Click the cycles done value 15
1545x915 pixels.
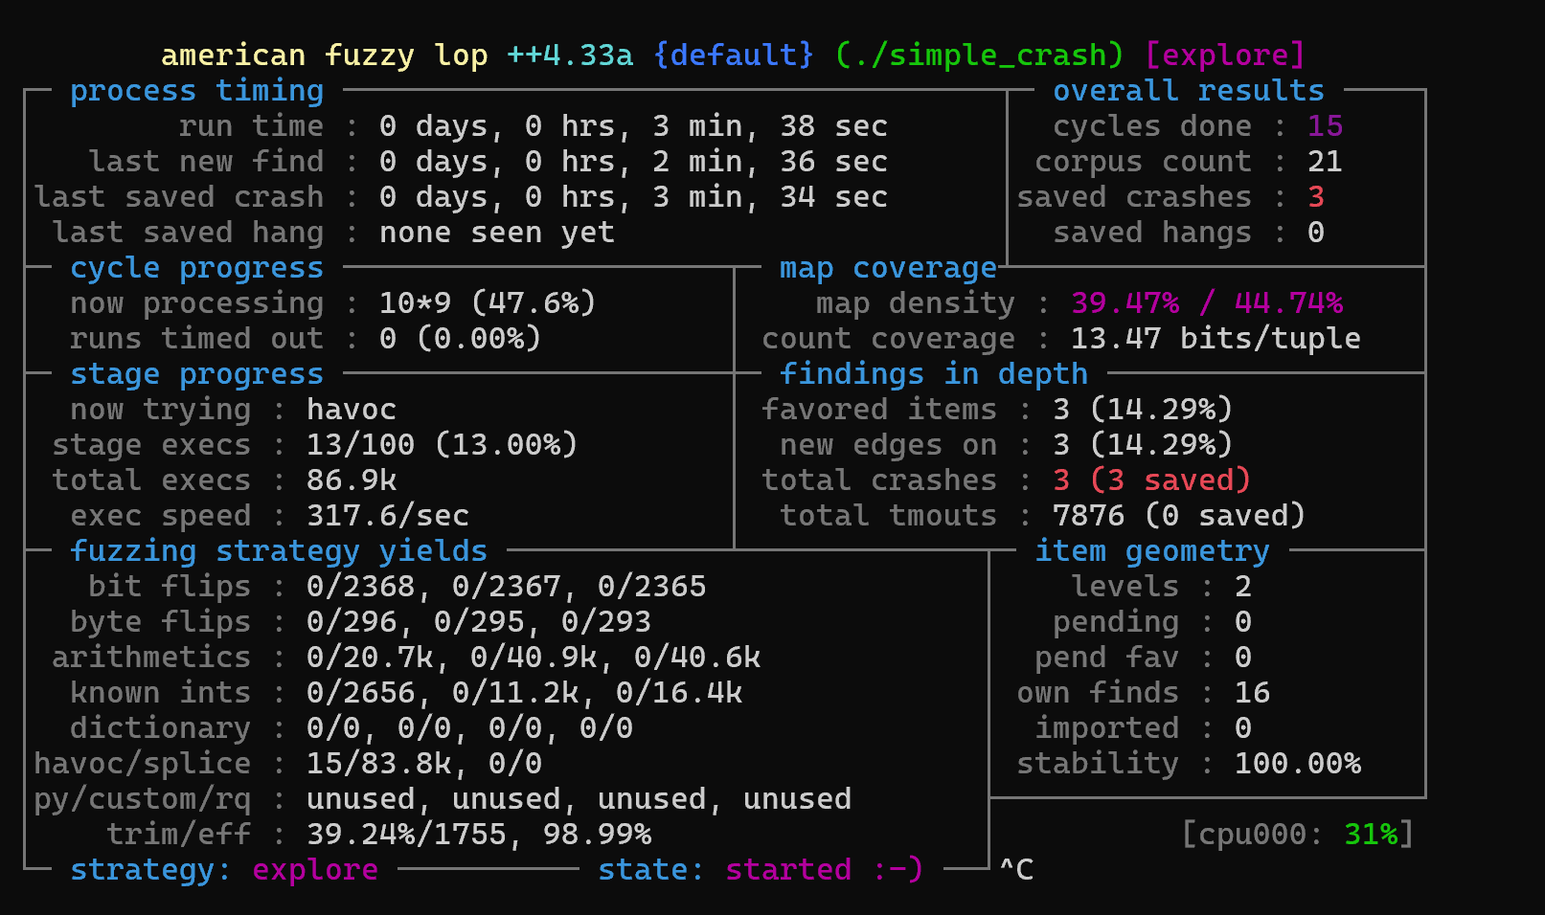[1325, 126]
